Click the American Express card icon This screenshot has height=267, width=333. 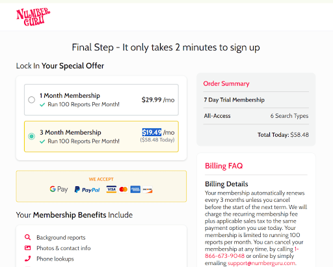tap(135, 190)
